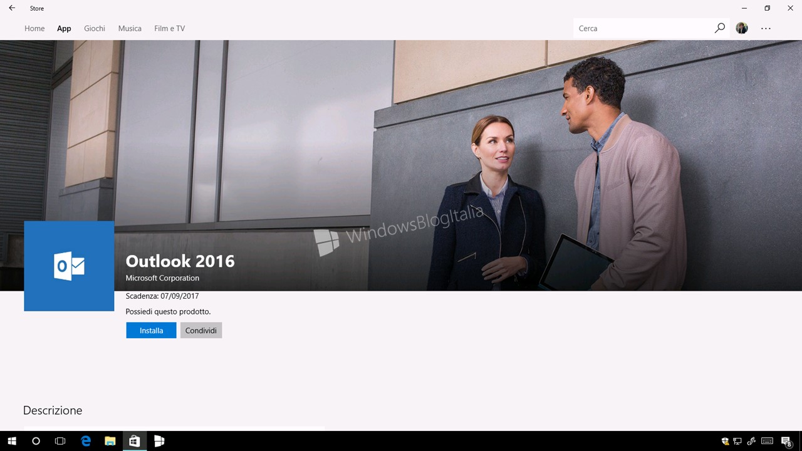Install Outlook 2016 with Installa button
The image size is (802, 451).
(151, 330)
